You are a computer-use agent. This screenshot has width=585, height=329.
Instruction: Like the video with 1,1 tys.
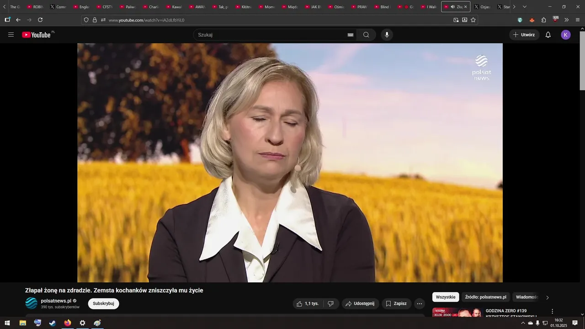click(308, 303)
